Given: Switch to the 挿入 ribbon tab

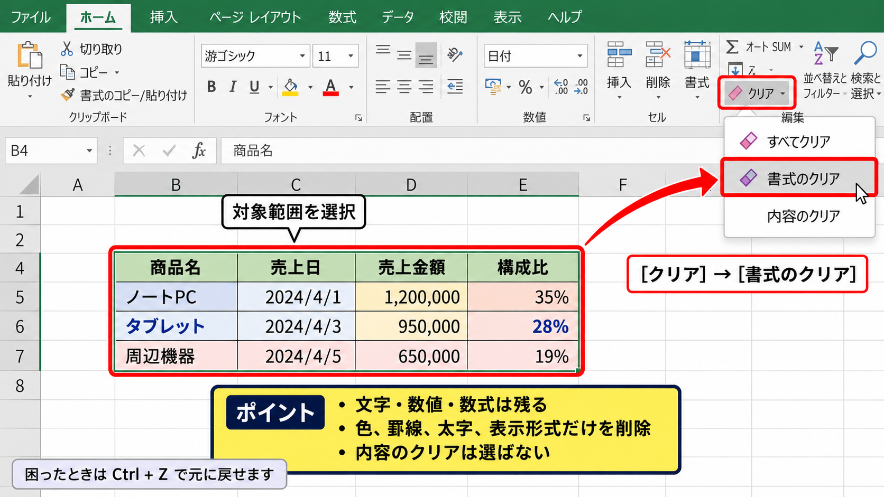Looking at the screenshot, I should 163,17.
